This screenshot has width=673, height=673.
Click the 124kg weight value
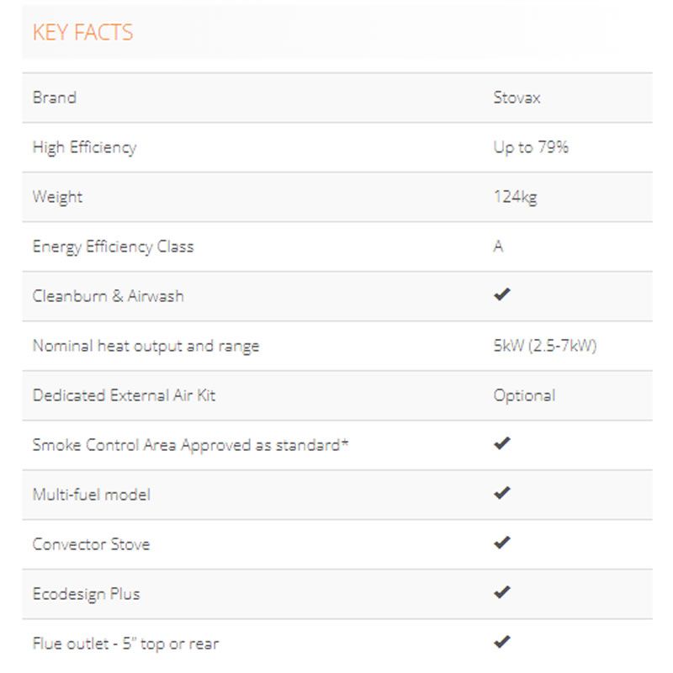(x=515, y=197)
